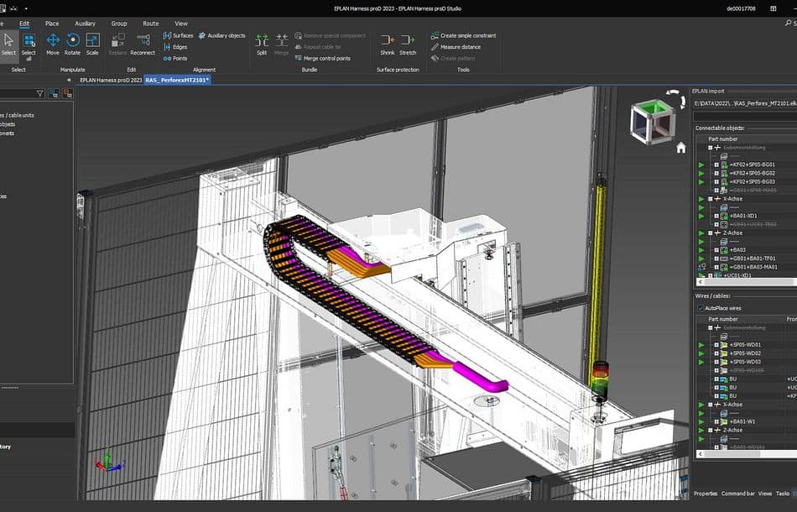Click the green arrow beside =KF02+SP05-BG01

[x=701, y=165]
